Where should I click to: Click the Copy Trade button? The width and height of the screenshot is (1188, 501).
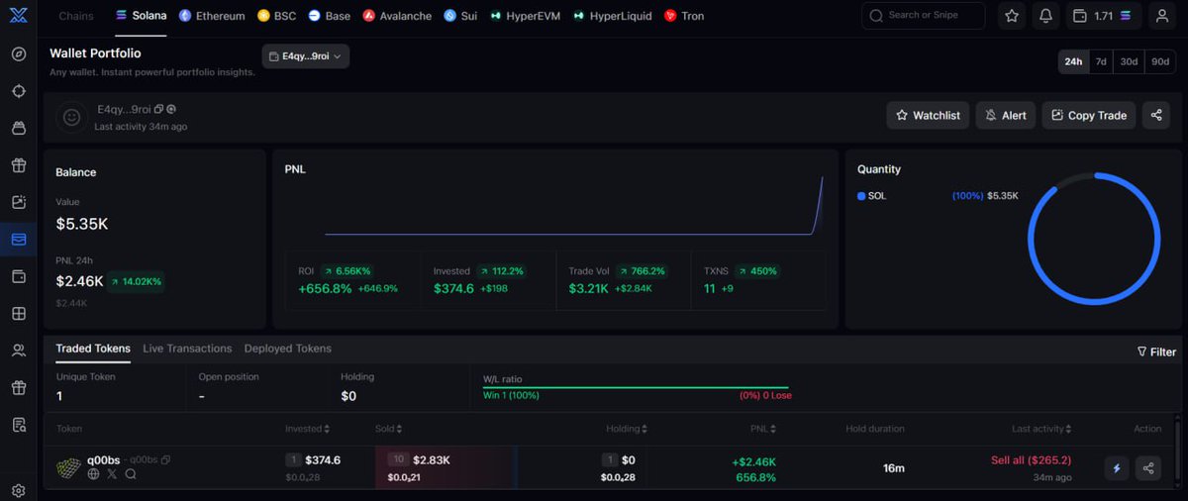(1088, 115)
